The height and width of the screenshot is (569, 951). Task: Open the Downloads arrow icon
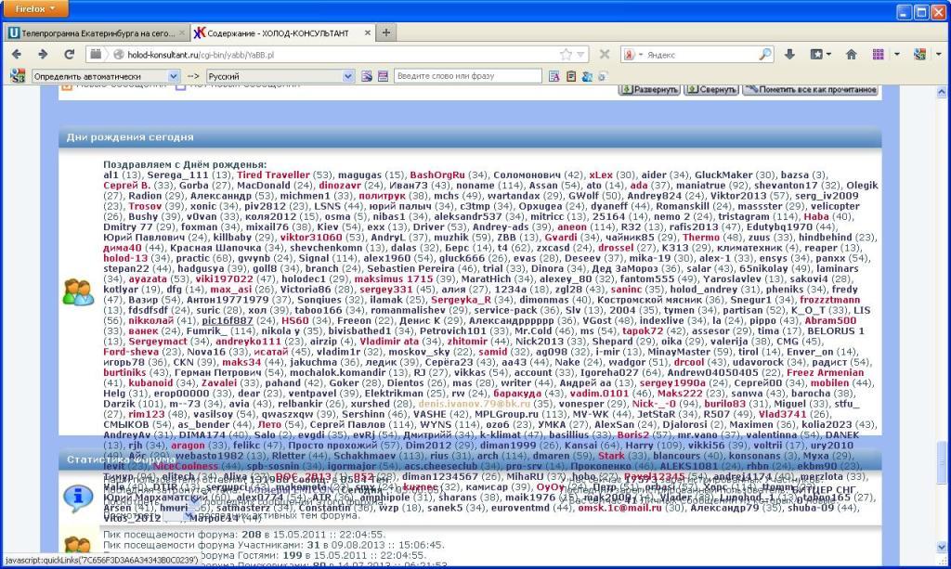coord(789,55)
